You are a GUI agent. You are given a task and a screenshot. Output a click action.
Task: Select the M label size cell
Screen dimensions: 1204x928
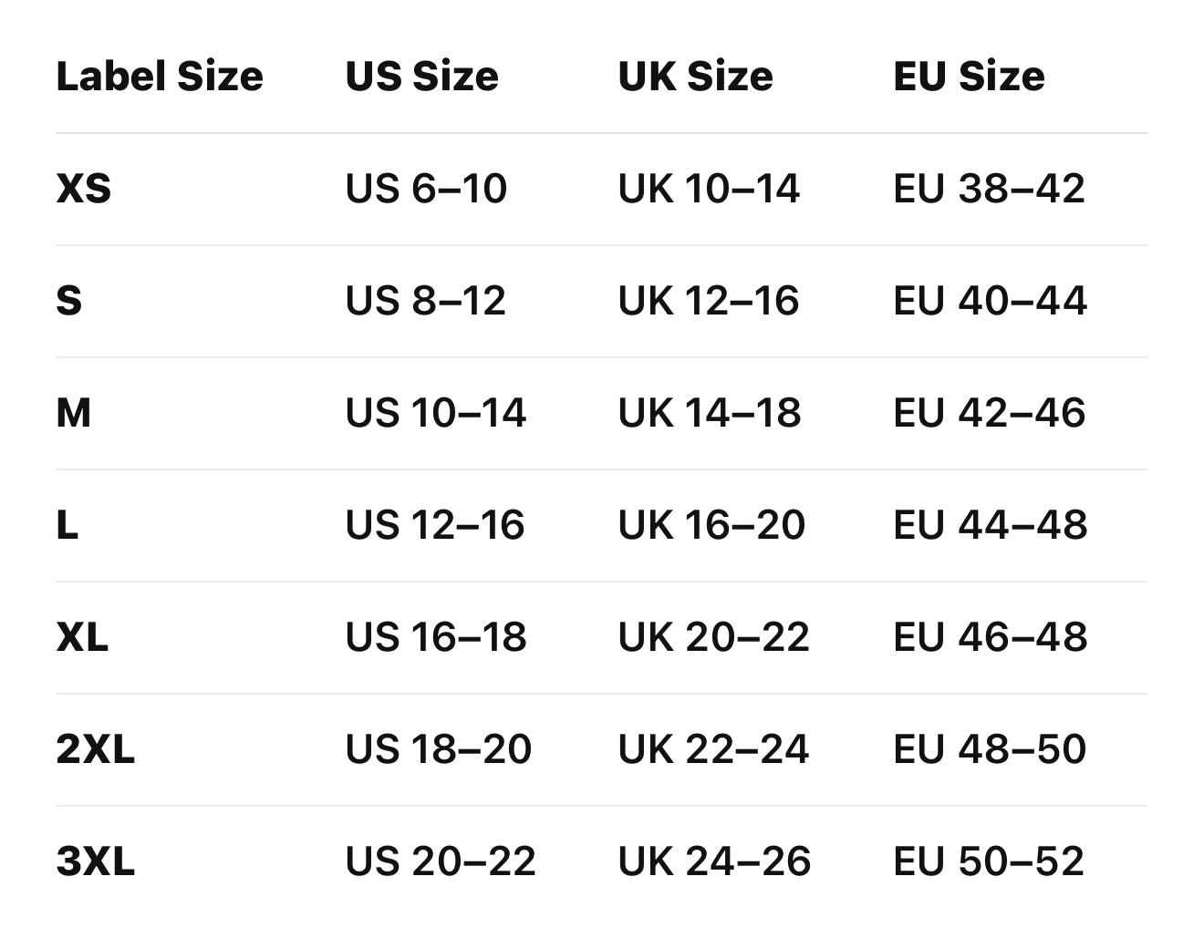[74, 414]
